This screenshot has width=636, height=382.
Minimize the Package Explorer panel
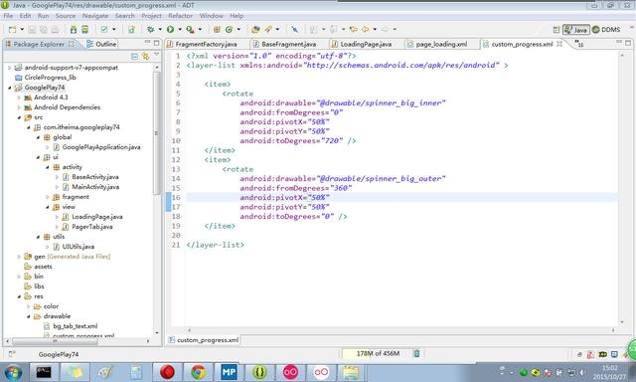pyautogui.click(x=147, y=43)
